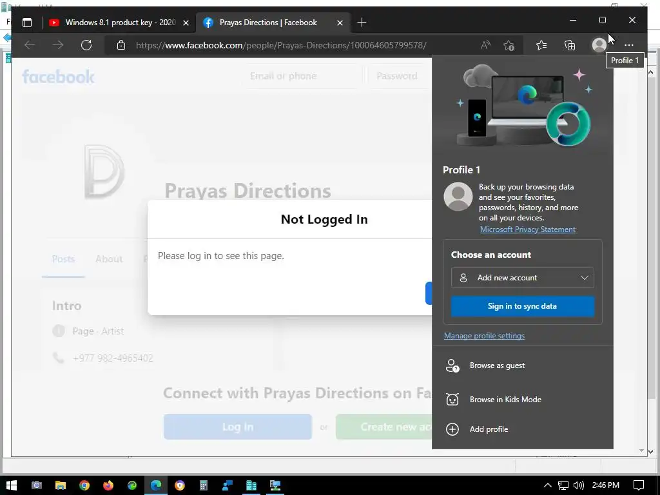Open Settings and more menu
660x495 pixels.
(629, 45)
